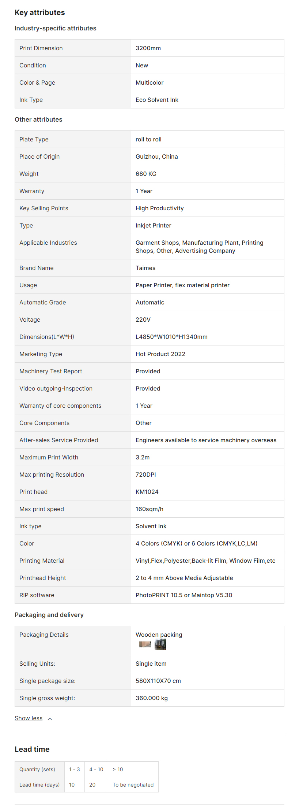Click the Guizhou, China origin value

pyautogui.click(x=156, y=156)
